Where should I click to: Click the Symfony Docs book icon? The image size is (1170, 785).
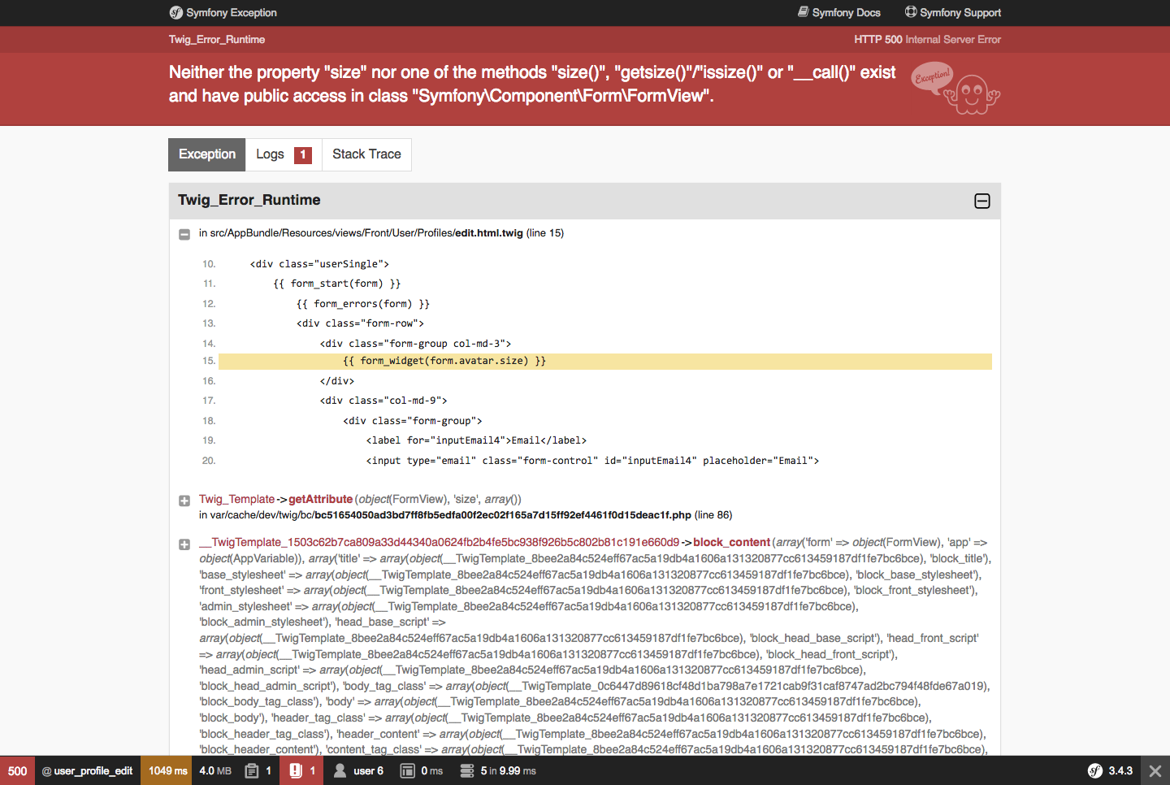[x=804, y=12]
